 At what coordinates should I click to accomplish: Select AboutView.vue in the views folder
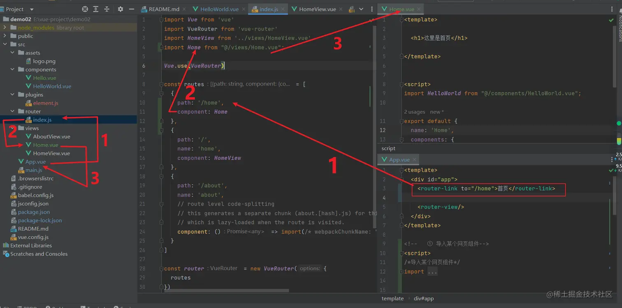click(51, 136)
